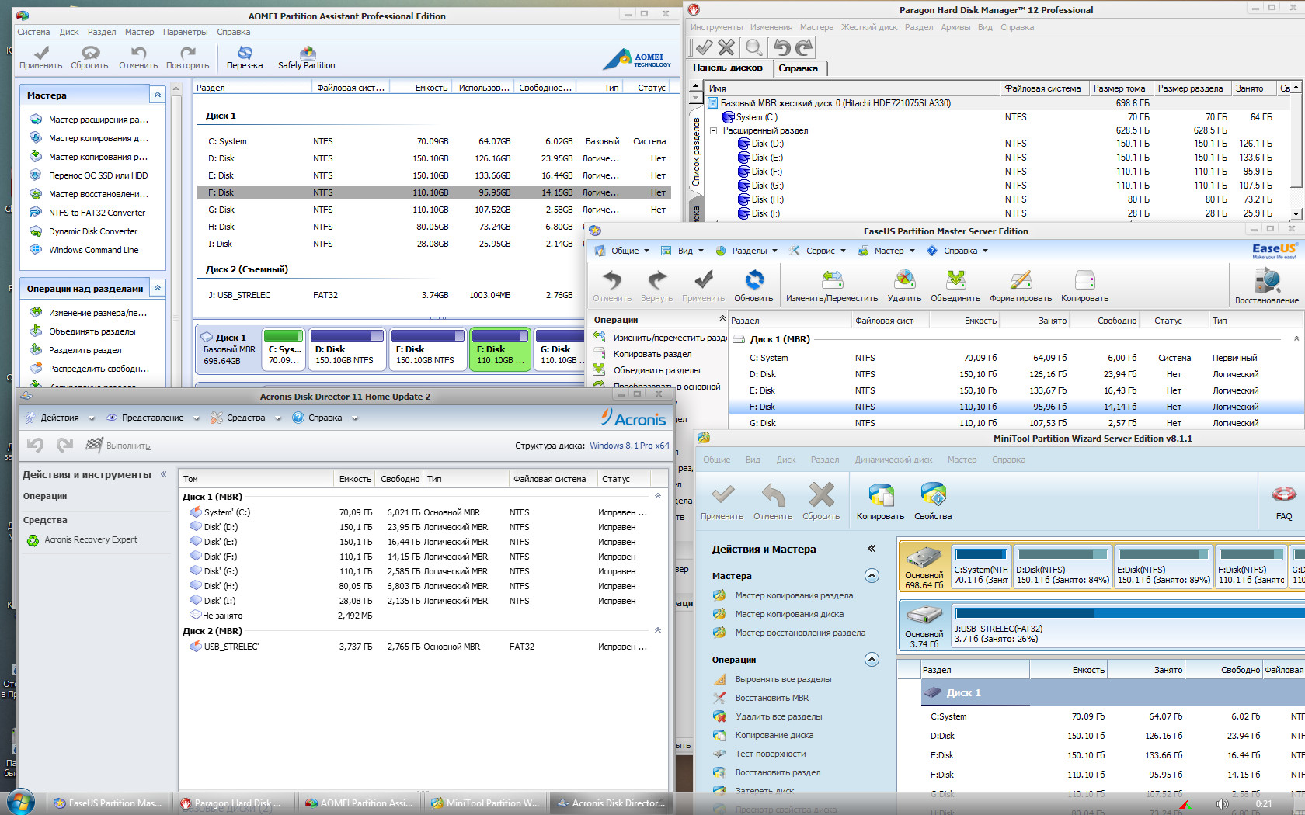Viewport: 1305px width, 815px height.
Task: Click AOMEI Windows Command Line entry
Action: coord(93,250)
